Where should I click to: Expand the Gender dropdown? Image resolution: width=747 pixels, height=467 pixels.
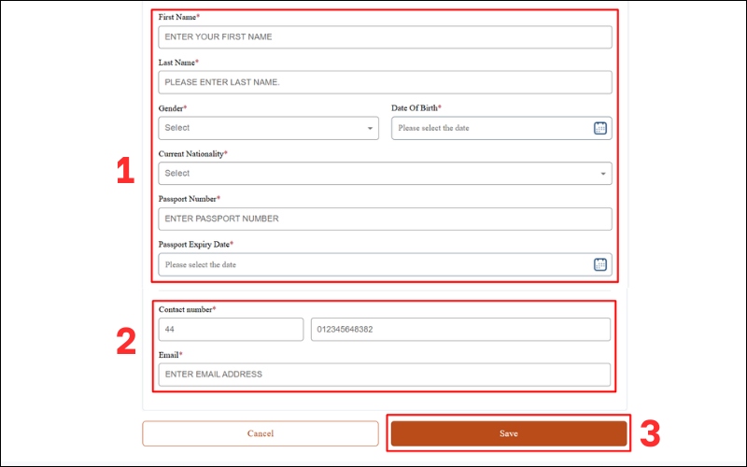(x=268, y=128)
